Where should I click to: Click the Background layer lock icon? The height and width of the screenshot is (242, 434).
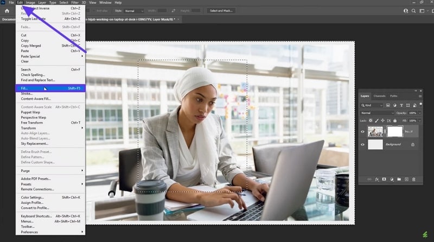click(x=413, y=144)
